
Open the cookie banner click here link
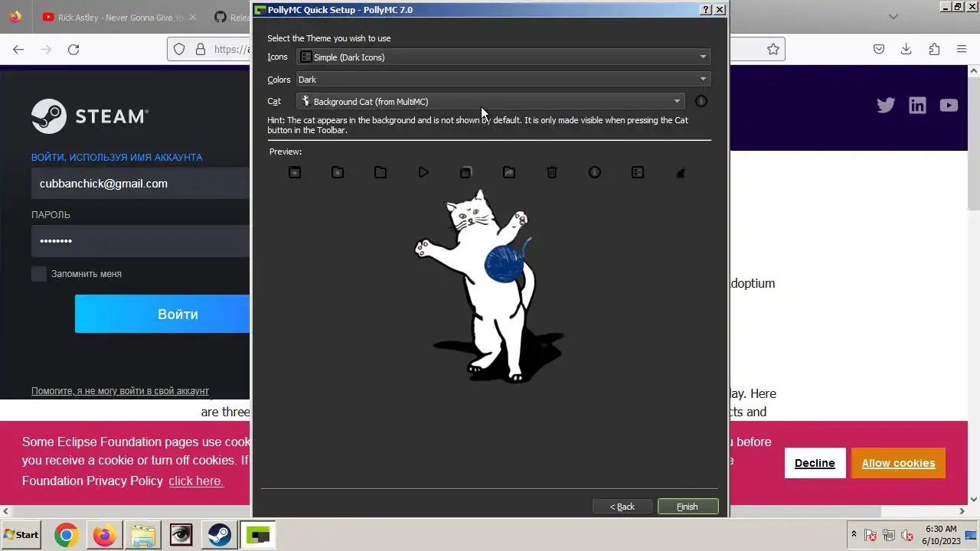(196, 481)
